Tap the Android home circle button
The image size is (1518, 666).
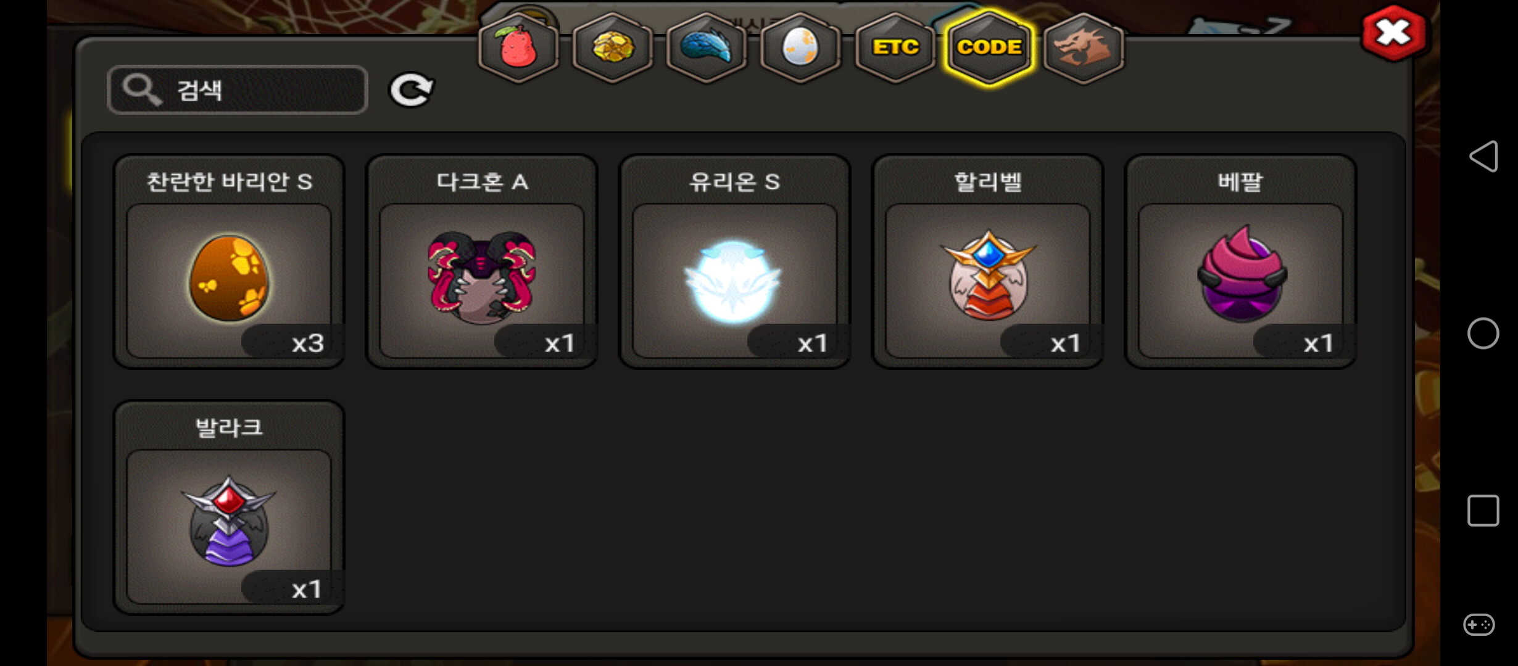(x=1483, y=334)
